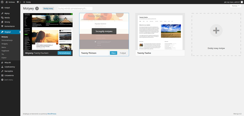This screenshot has height=116, width=244.
Task: Open the Tło submenu item
Action: 3,54
